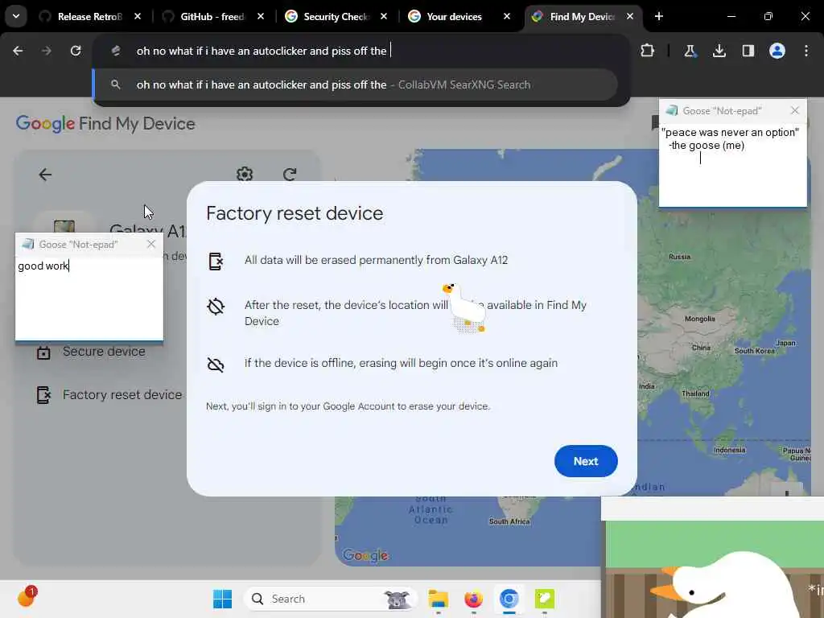Switch to the Security Check tab
The height and width of the screenshot is (618, 824).
click(336, 17)
